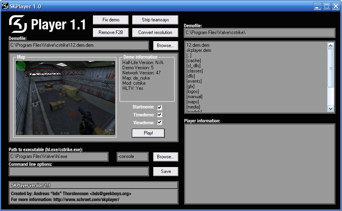Click the Mod: cstrike info line

[134, 83]
